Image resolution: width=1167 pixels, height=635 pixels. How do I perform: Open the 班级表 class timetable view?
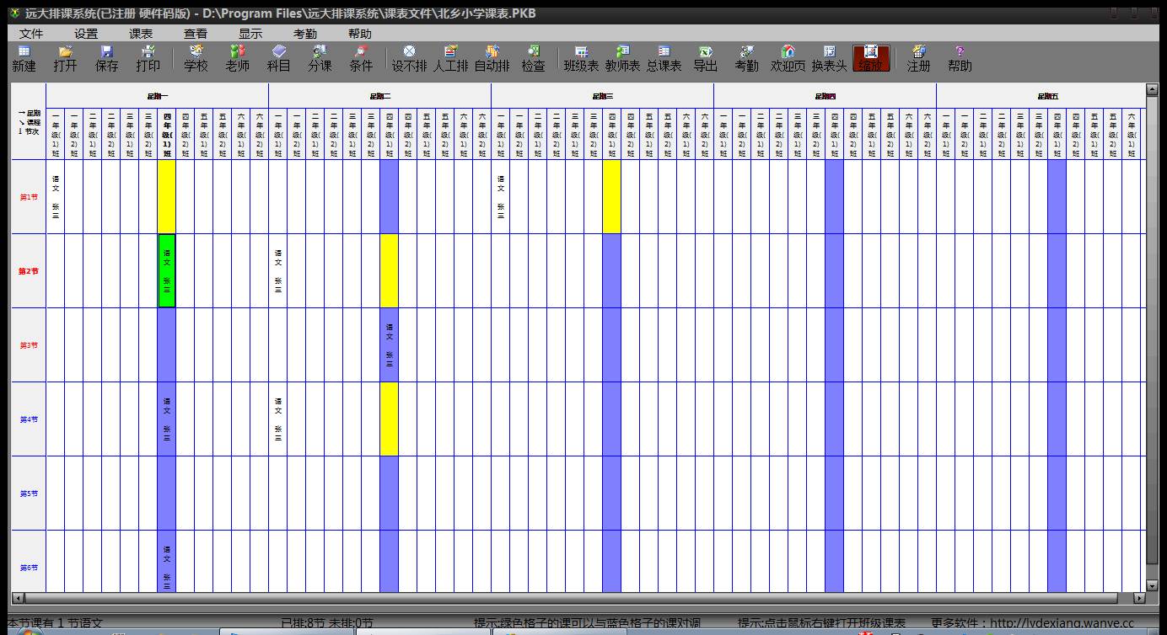(581, 58)
